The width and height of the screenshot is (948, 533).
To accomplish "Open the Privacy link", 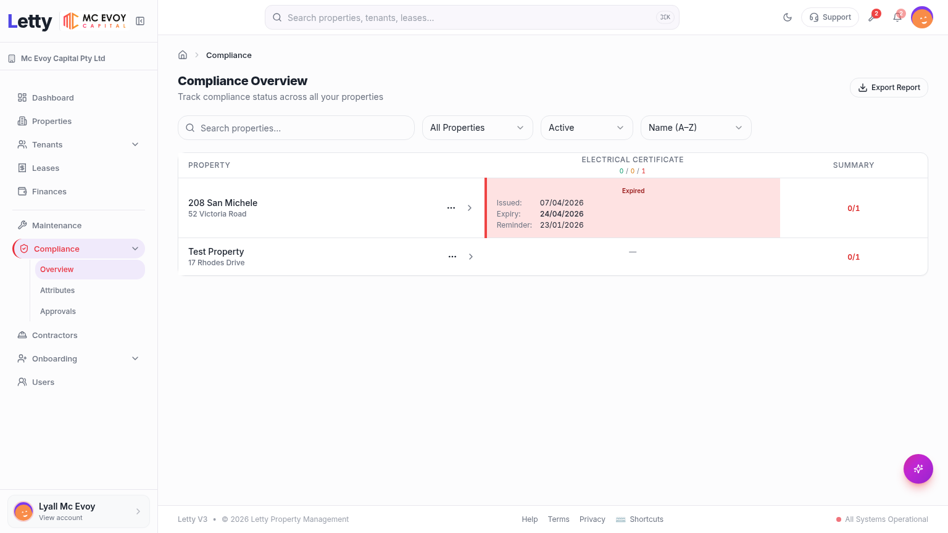I will [x=592, y=519].
